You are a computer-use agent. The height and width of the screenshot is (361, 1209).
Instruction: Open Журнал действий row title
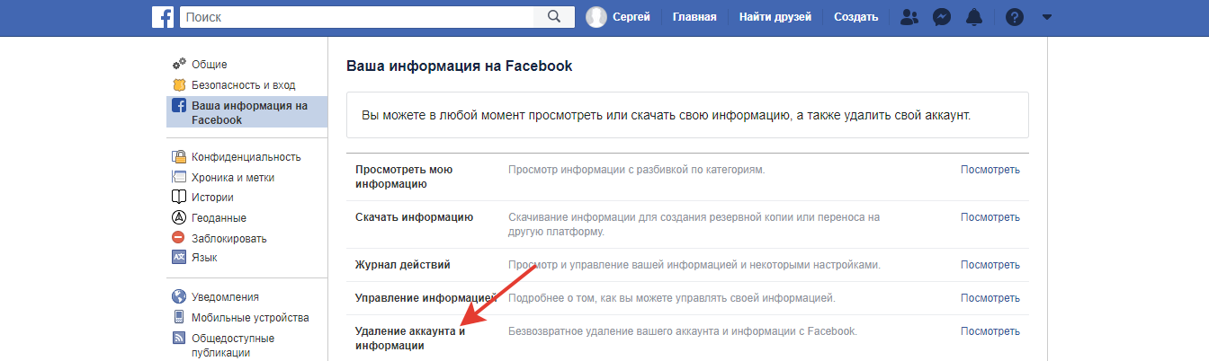click(x=403, y=266)
